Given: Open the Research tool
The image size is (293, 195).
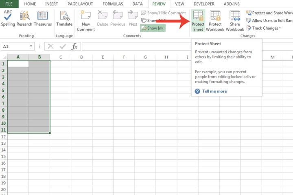Looking at the screenshot, I should [x=24, y=19].
